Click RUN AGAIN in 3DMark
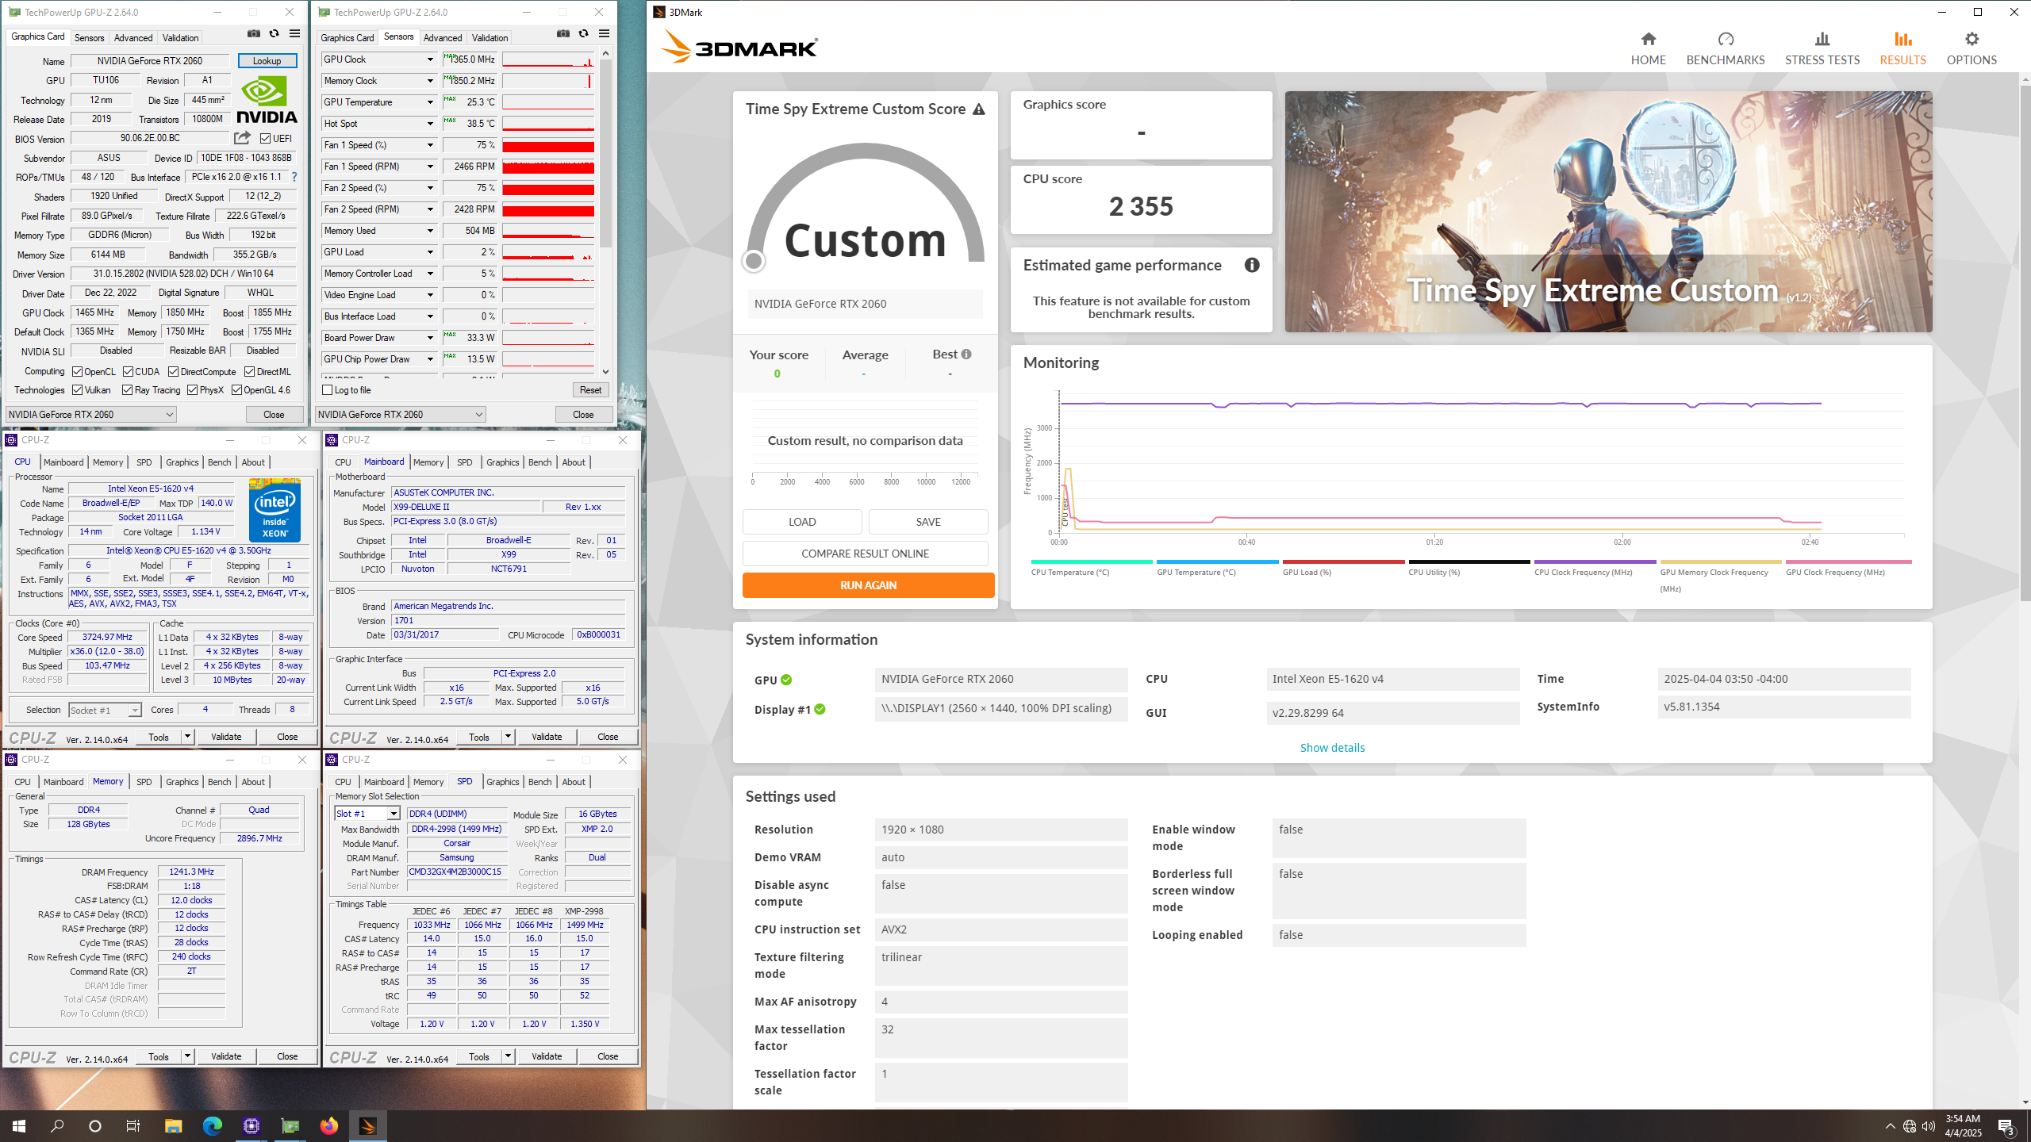Viewport: 2031px width, 1142px height. click(x=868, y=585)
